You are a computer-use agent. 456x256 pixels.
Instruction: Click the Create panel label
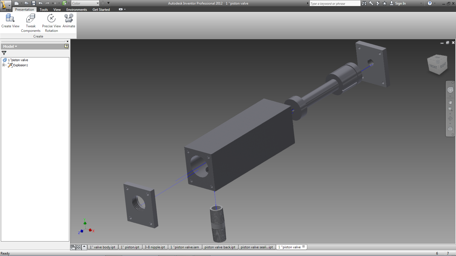tap(38, 36)
